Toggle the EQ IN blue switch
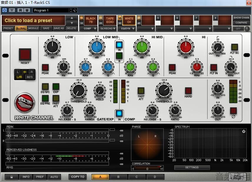The image size is (252, 182). (x=119, y=45)
